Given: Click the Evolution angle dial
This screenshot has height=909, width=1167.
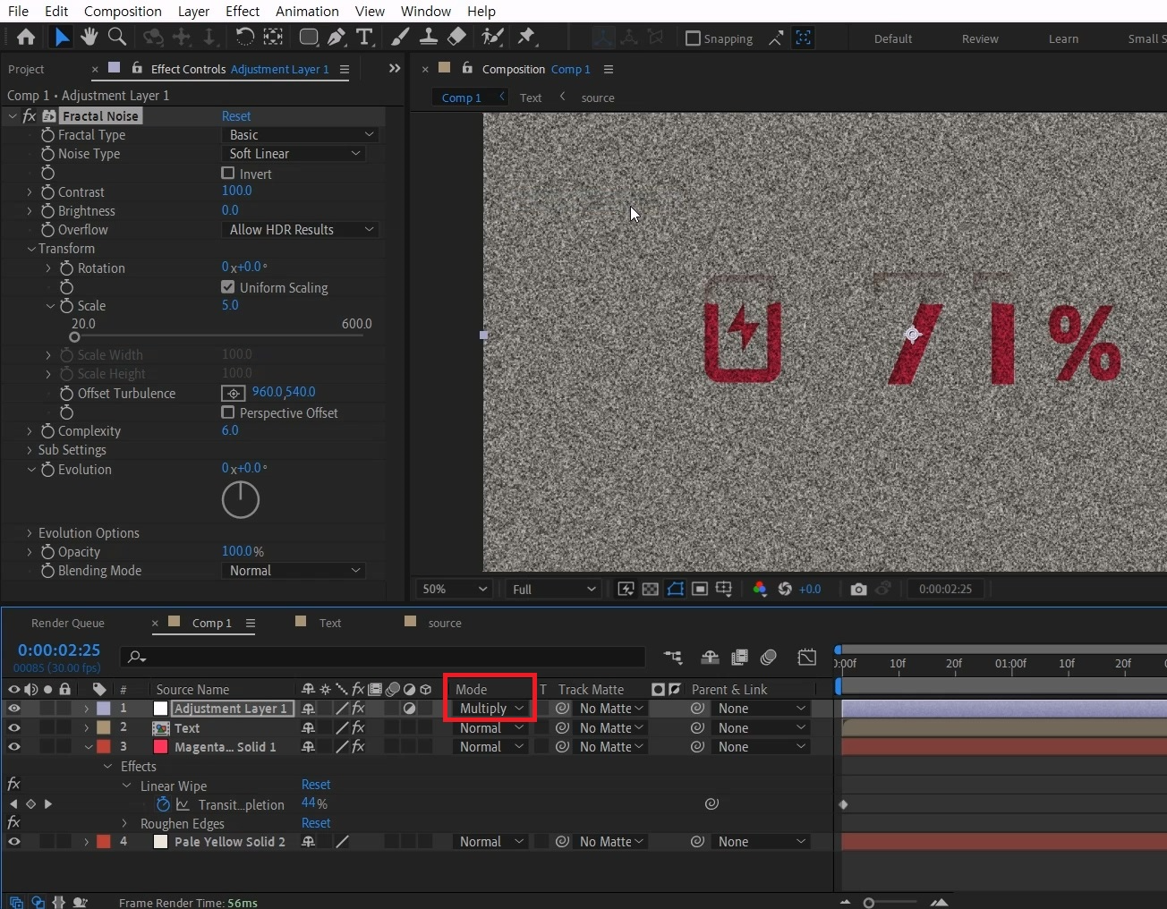Looking at the screenshot, I should click(241, 500).
